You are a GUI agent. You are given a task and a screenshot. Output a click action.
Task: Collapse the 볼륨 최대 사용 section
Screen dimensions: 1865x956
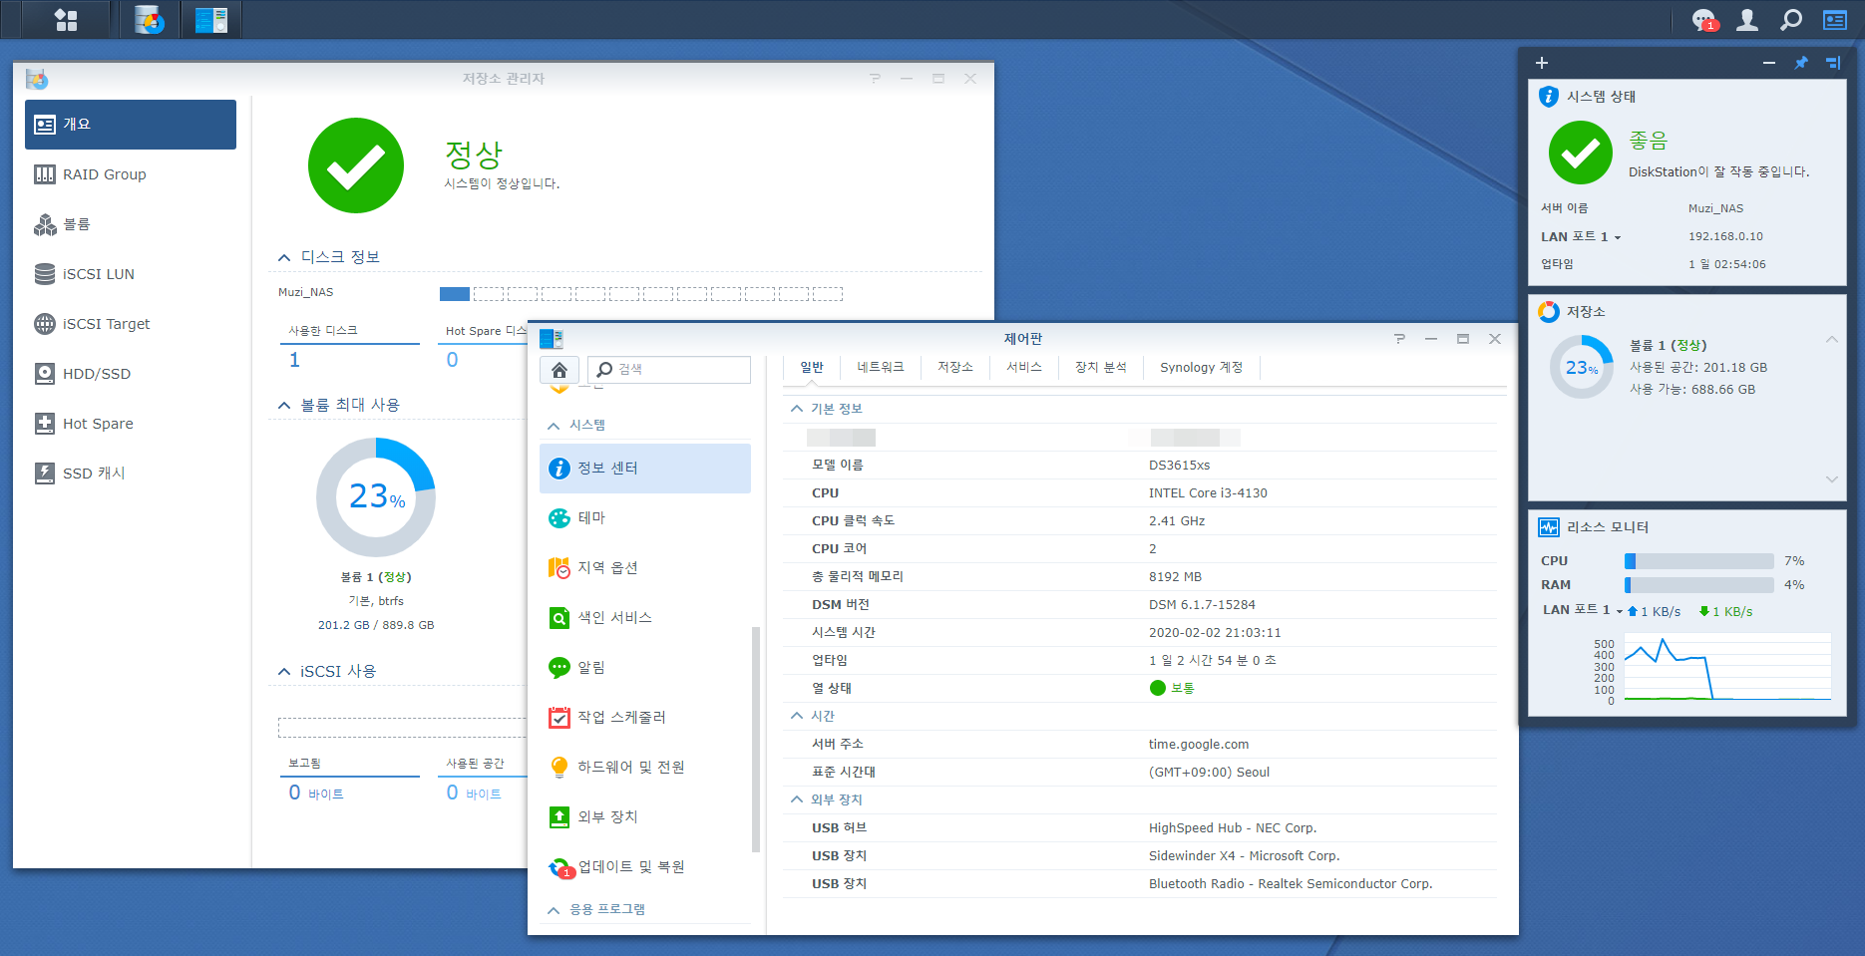pyautogui.click(x=284, y=405)
